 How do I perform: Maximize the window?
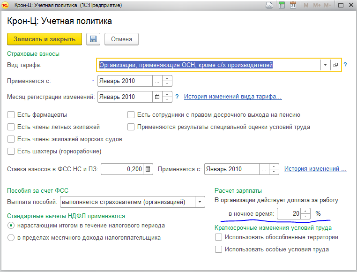pyautogui.click(x=341, y=5)
